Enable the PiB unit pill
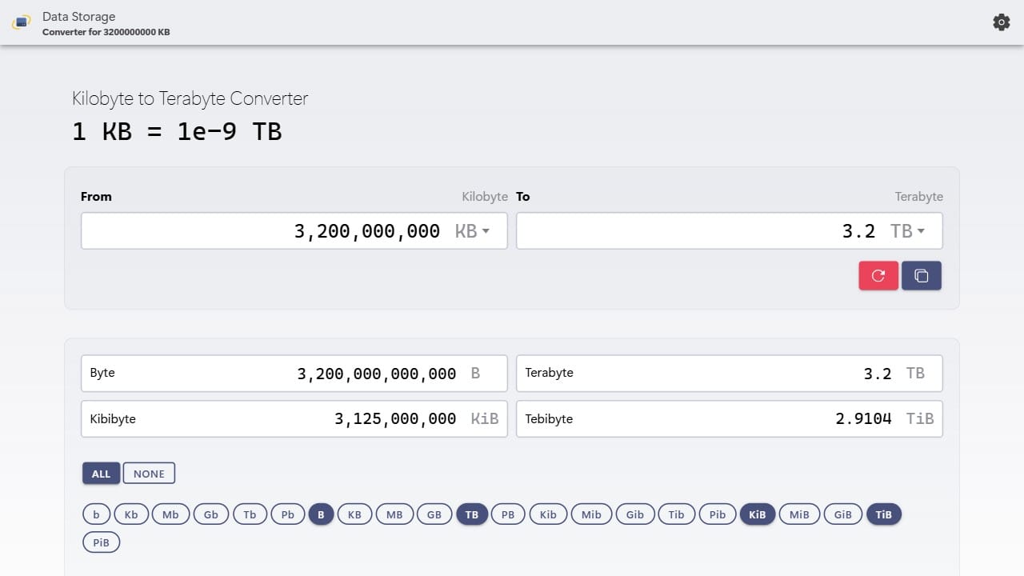Viewport: 1024px width, 576px height. (101, 542)
